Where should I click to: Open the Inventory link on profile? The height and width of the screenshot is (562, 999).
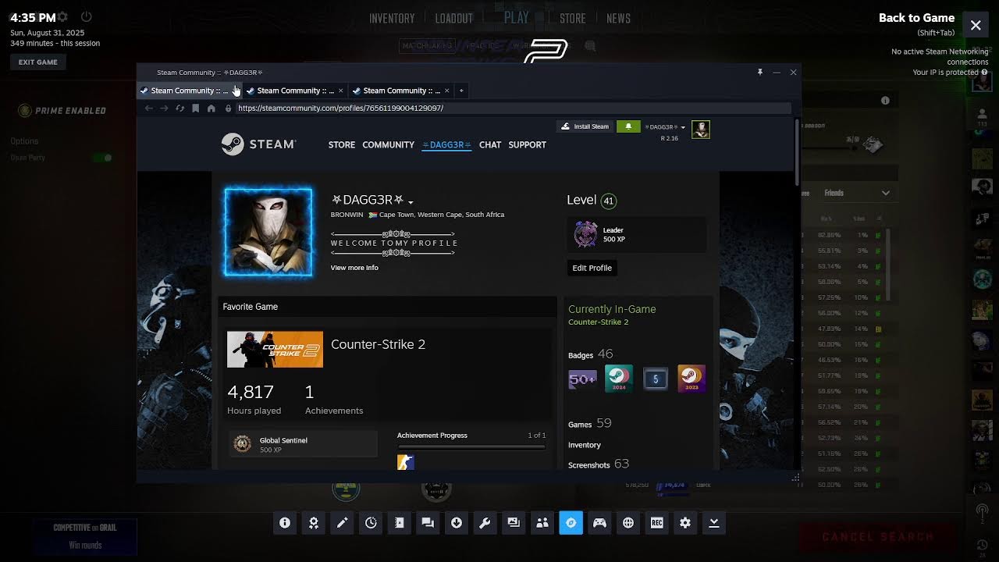(585, 445)
